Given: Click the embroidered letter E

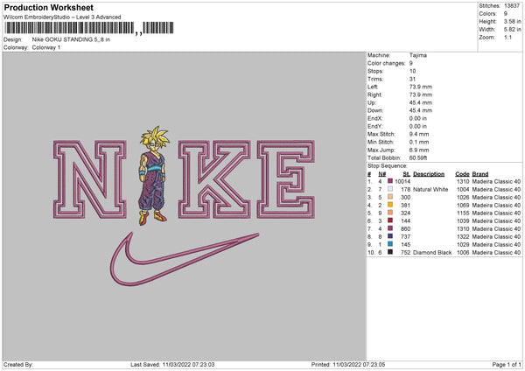Looking at the screenshot, I should (x=286, y=179).
